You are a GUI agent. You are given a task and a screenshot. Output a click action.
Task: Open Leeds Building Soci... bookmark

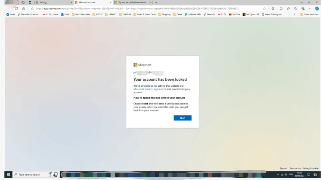click(272, 14)
